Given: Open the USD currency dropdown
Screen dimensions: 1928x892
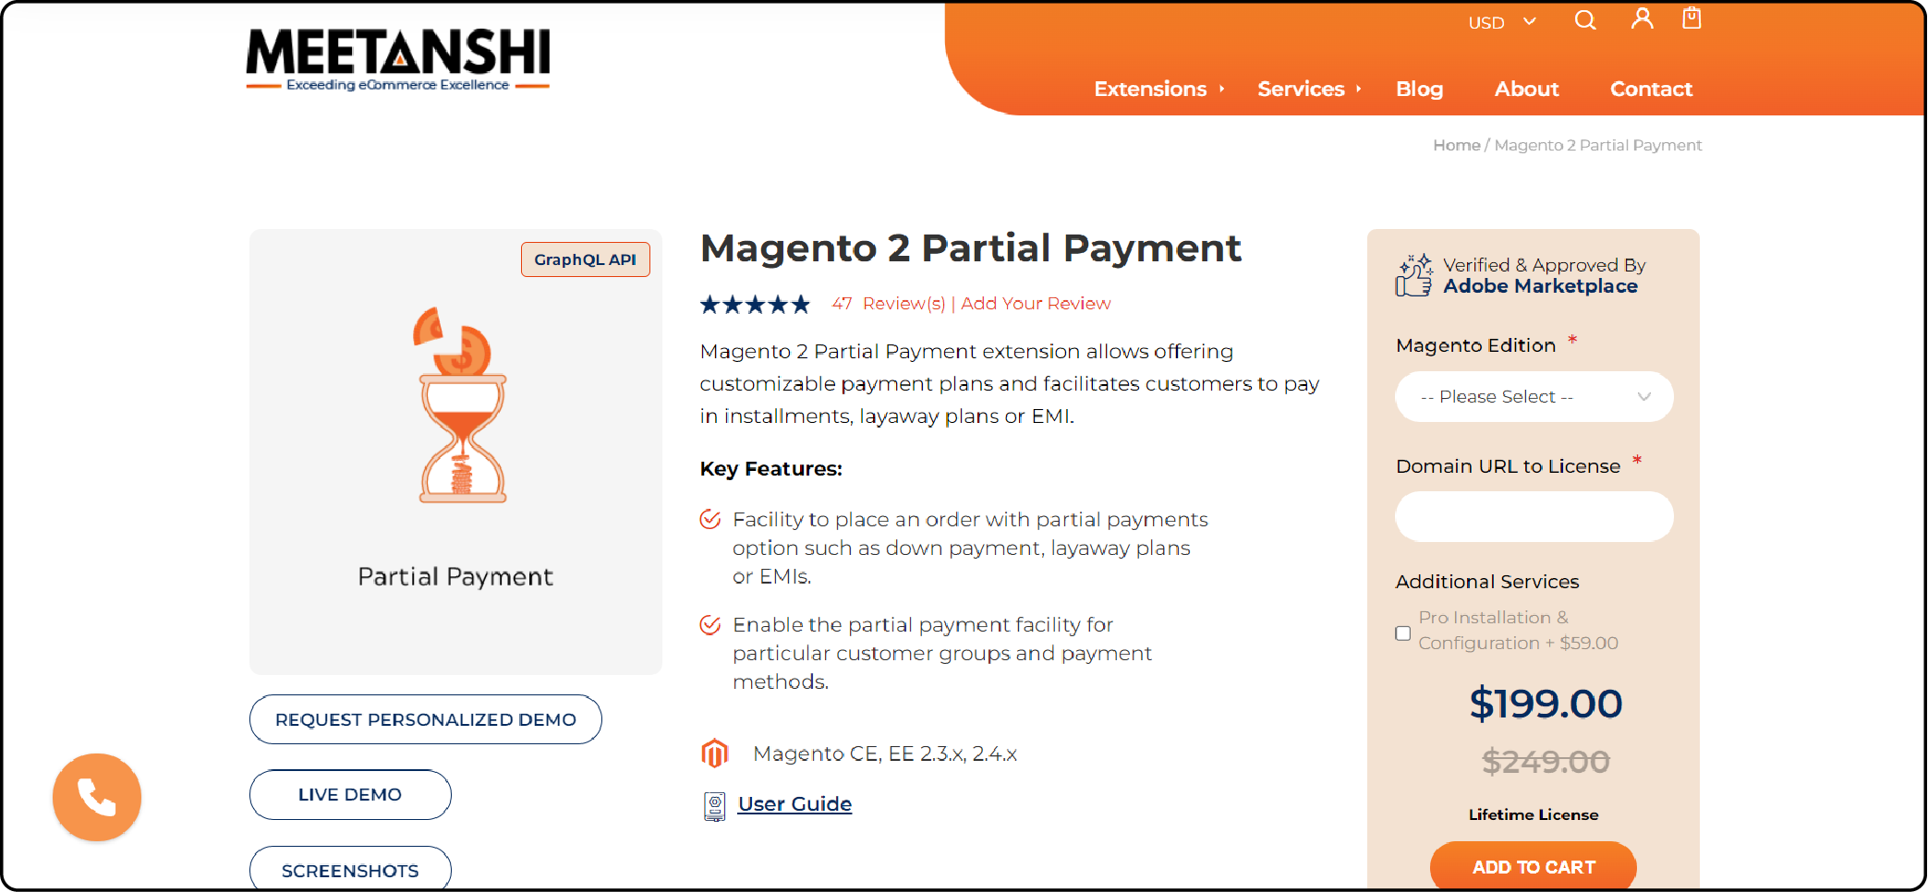Looking at the screenshot, I should tap(1502, 21).
